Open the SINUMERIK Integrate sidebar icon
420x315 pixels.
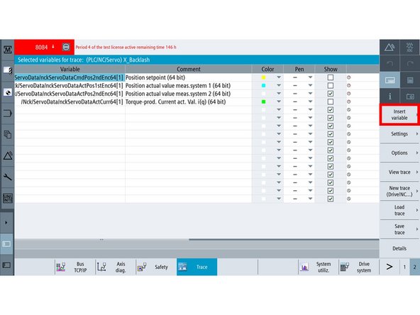tap(7, 198)
